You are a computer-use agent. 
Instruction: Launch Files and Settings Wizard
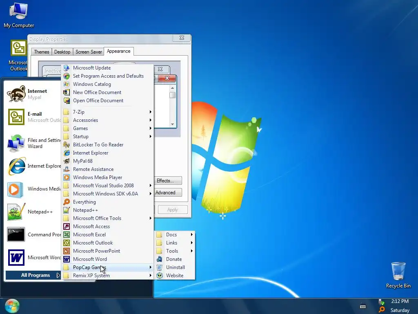[x=33, y=143]
